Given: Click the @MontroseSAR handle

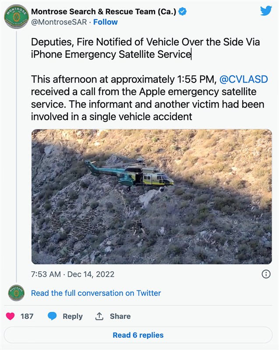Looking at the screenshot, I should [58, 22].
